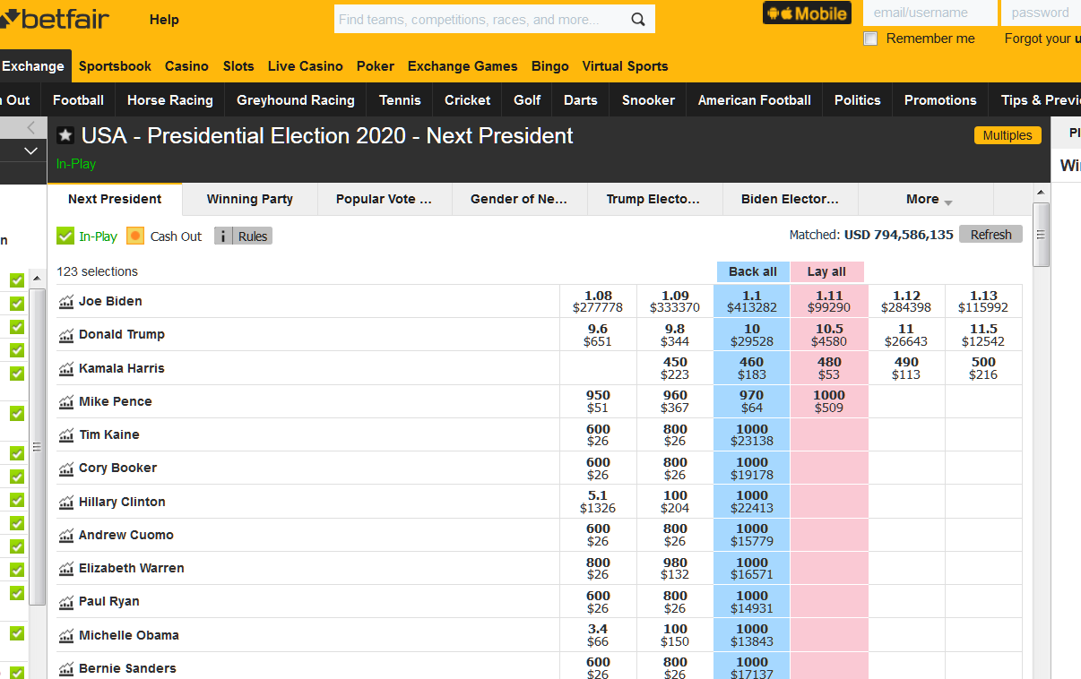Viewport: 1081px width, 679px height.
Task: Expand the More tab dropdown
Action: tap(929, 200)
